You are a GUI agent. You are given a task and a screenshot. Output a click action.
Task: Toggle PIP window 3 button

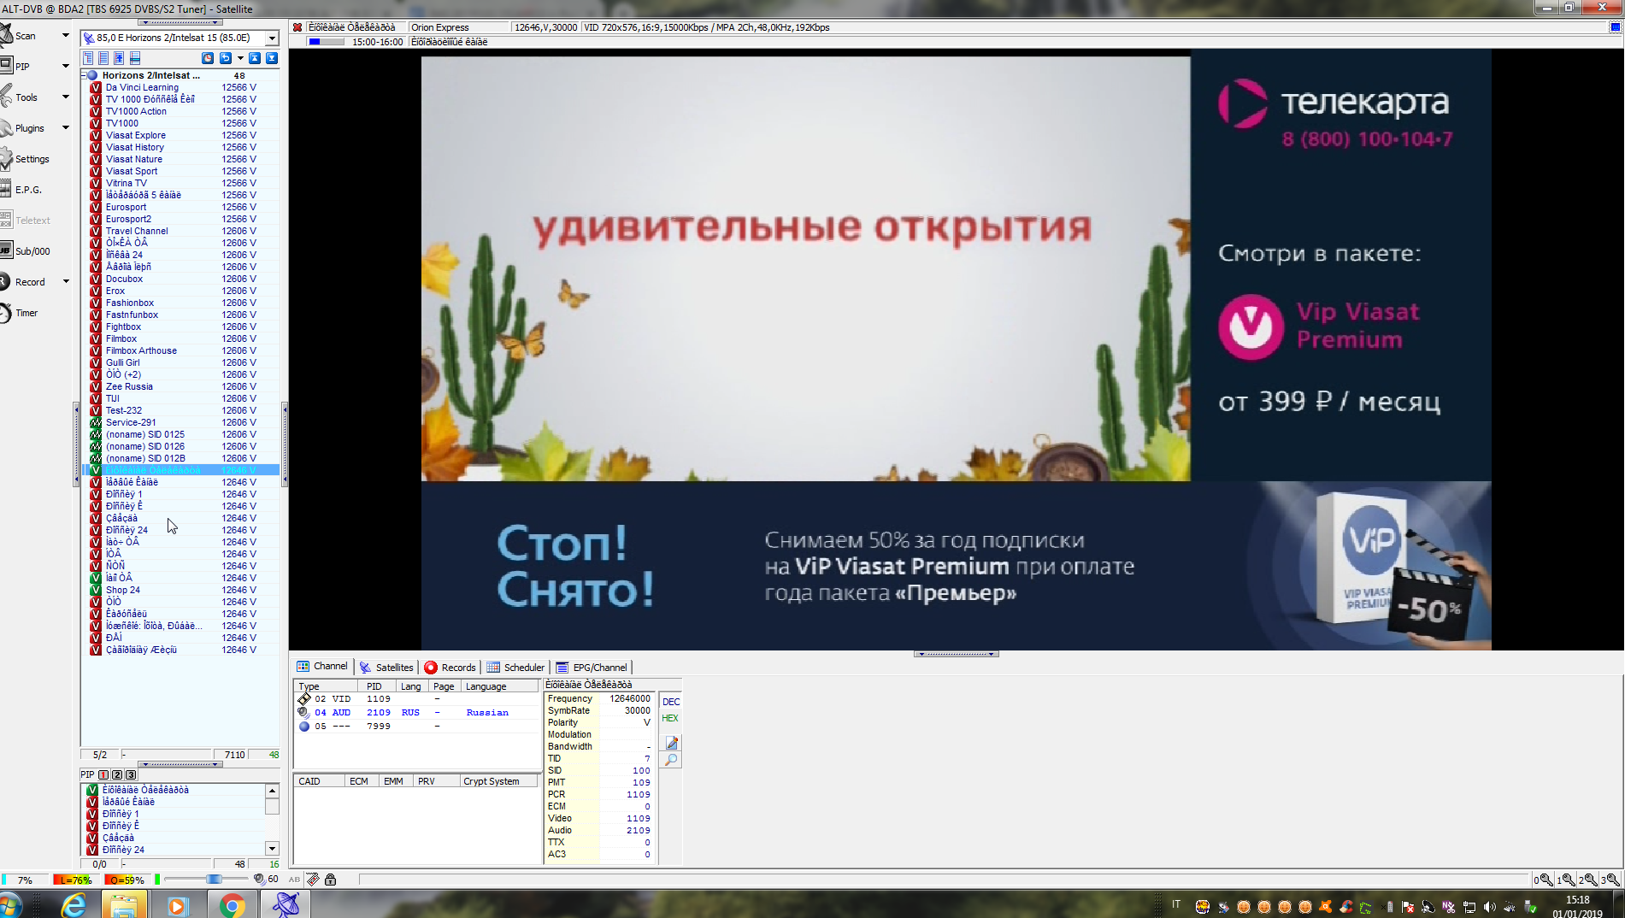131,774
